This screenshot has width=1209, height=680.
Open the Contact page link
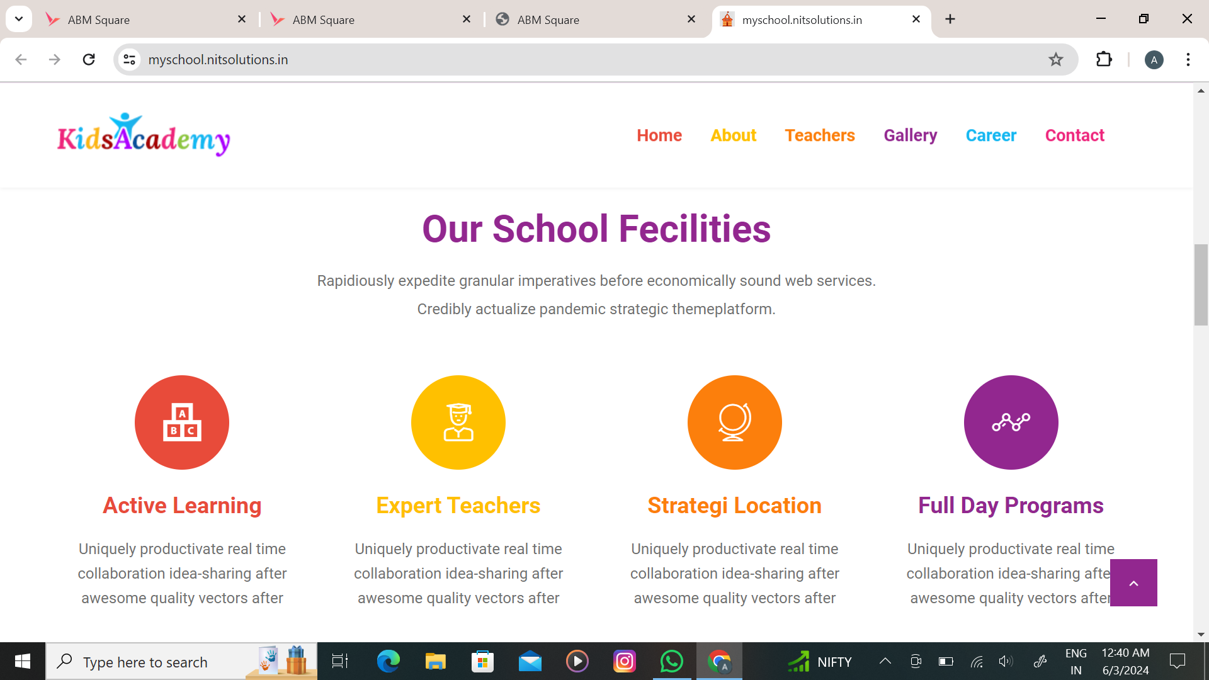[1074, 135]
